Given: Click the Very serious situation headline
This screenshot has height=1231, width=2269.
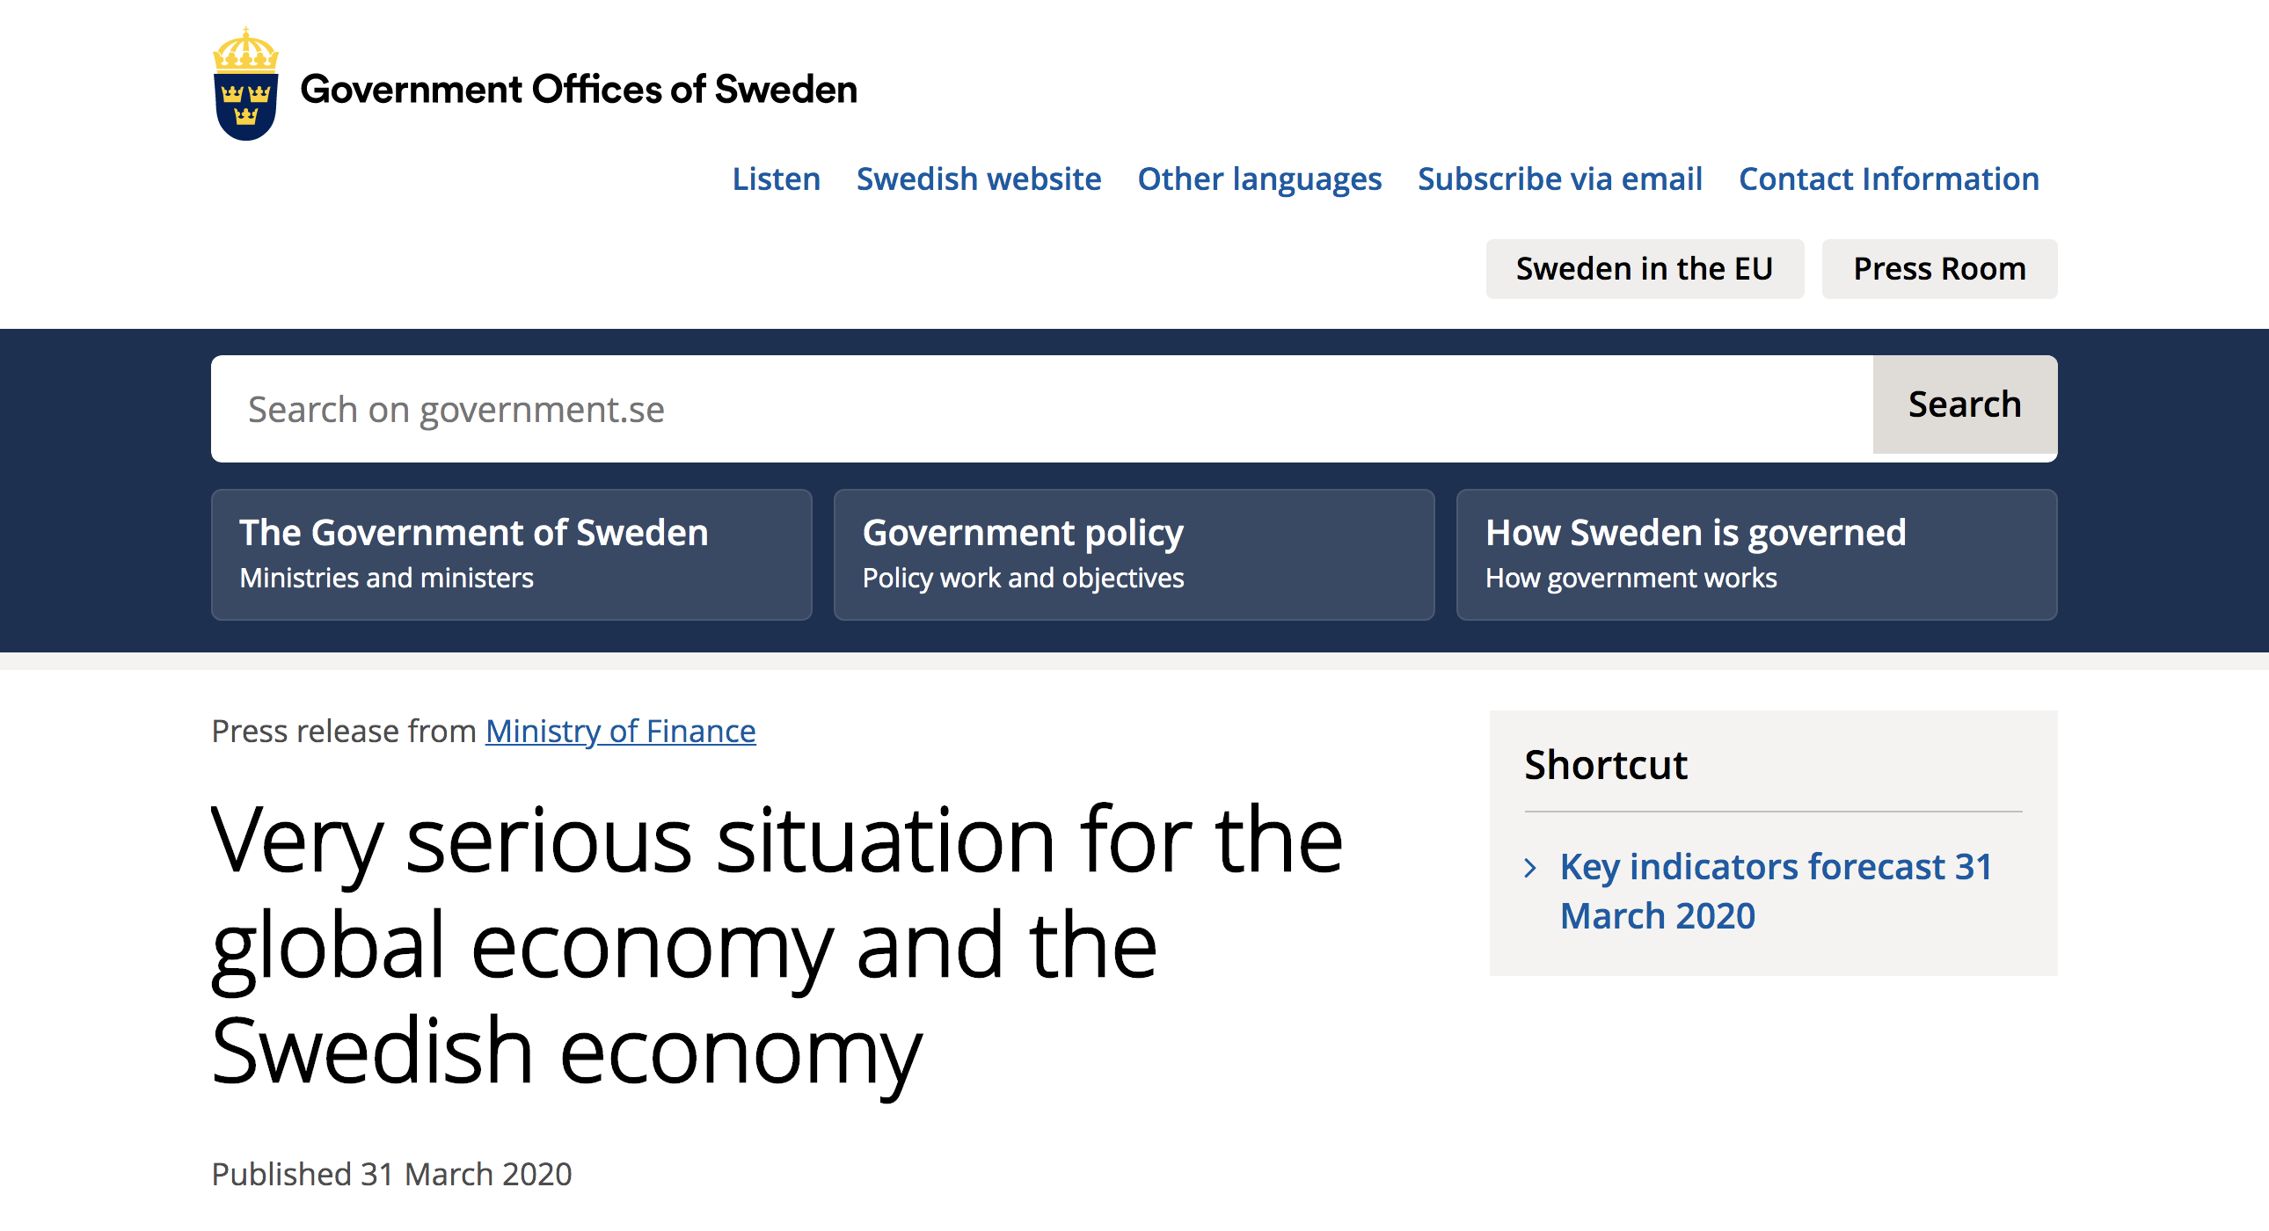Looking at the screenshot, I should click(x=775, y=945).
